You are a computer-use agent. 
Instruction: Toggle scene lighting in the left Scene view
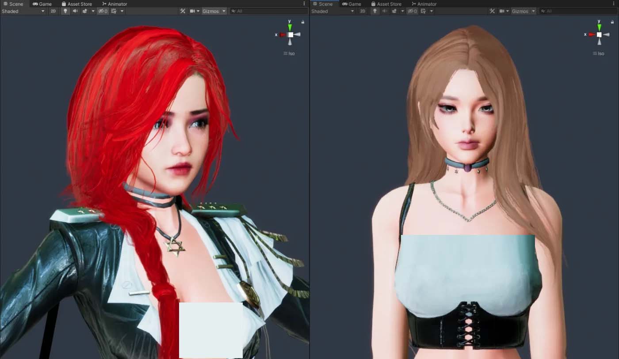65,11
